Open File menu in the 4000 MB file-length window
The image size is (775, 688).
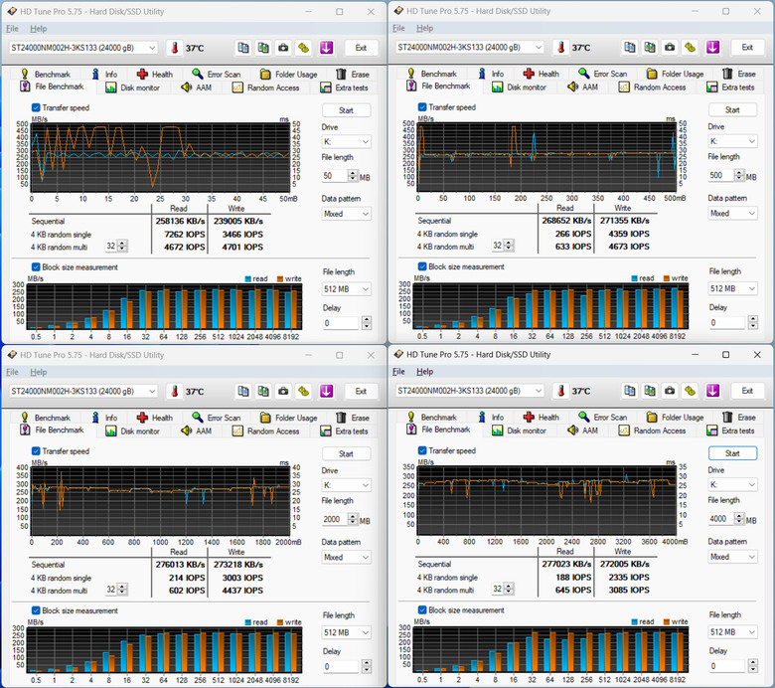(398, 372)
